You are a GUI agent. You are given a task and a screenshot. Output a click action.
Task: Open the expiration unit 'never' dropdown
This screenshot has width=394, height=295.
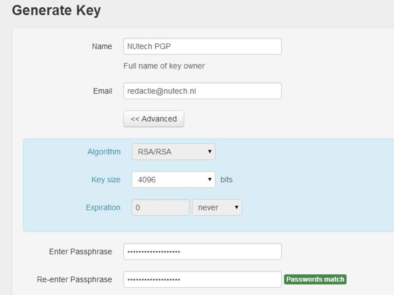click(217, 207)
